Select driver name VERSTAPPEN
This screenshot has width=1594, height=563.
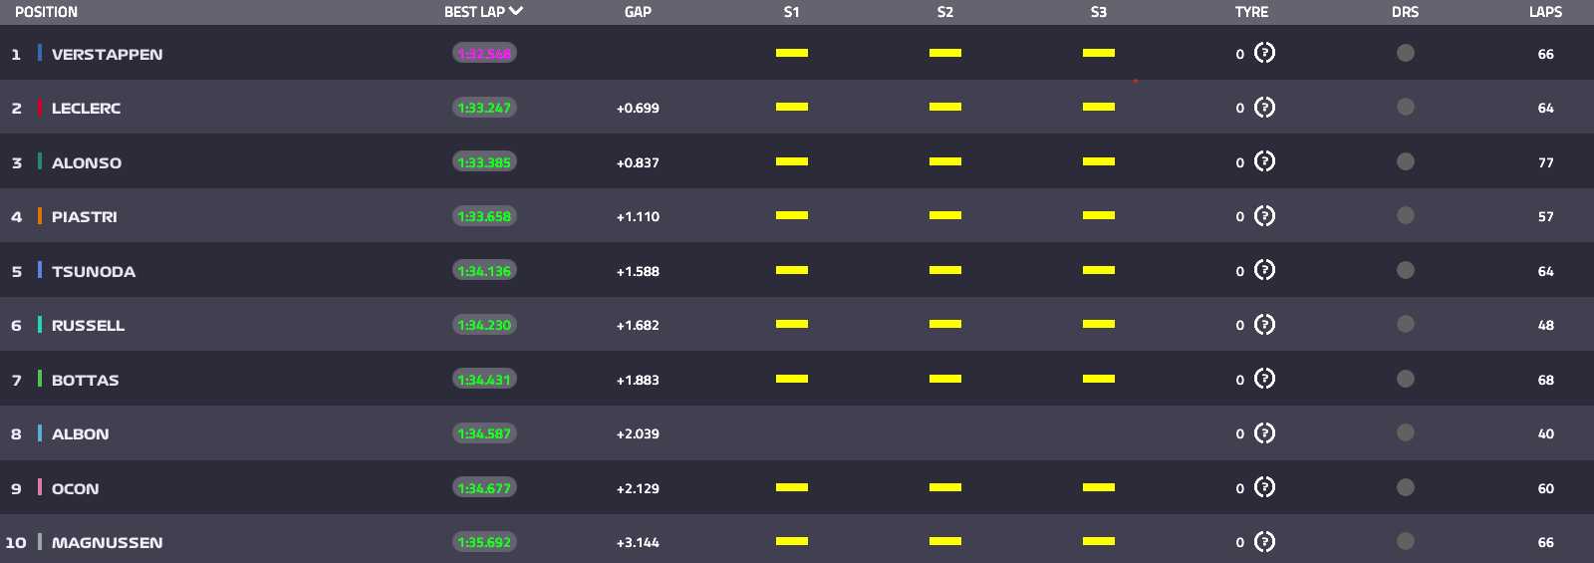(x=107, y=54)
